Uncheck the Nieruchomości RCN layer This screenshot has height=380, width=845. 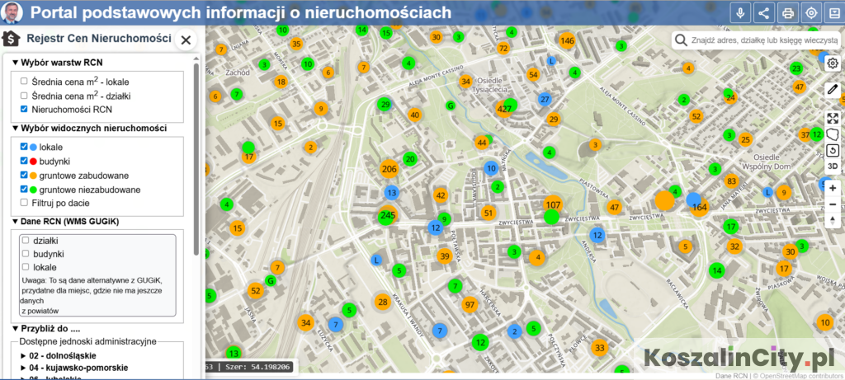tap(24, 109)
